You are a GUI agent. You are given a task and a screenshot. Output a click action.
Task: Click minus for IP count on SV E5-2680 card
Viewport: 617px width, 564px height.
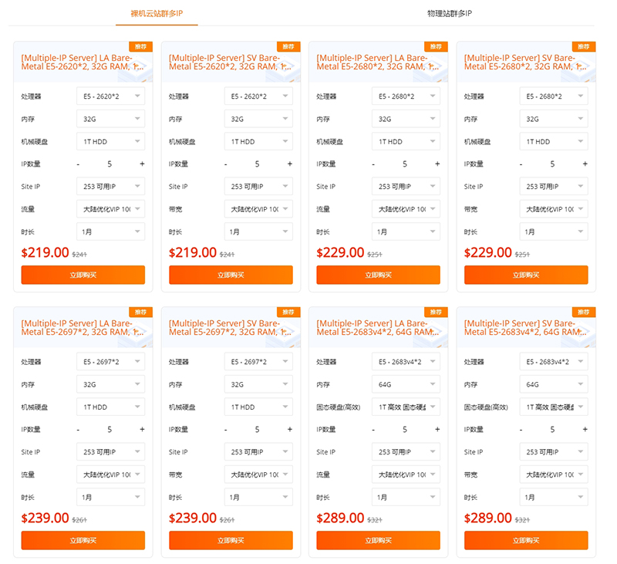(521, 164)
